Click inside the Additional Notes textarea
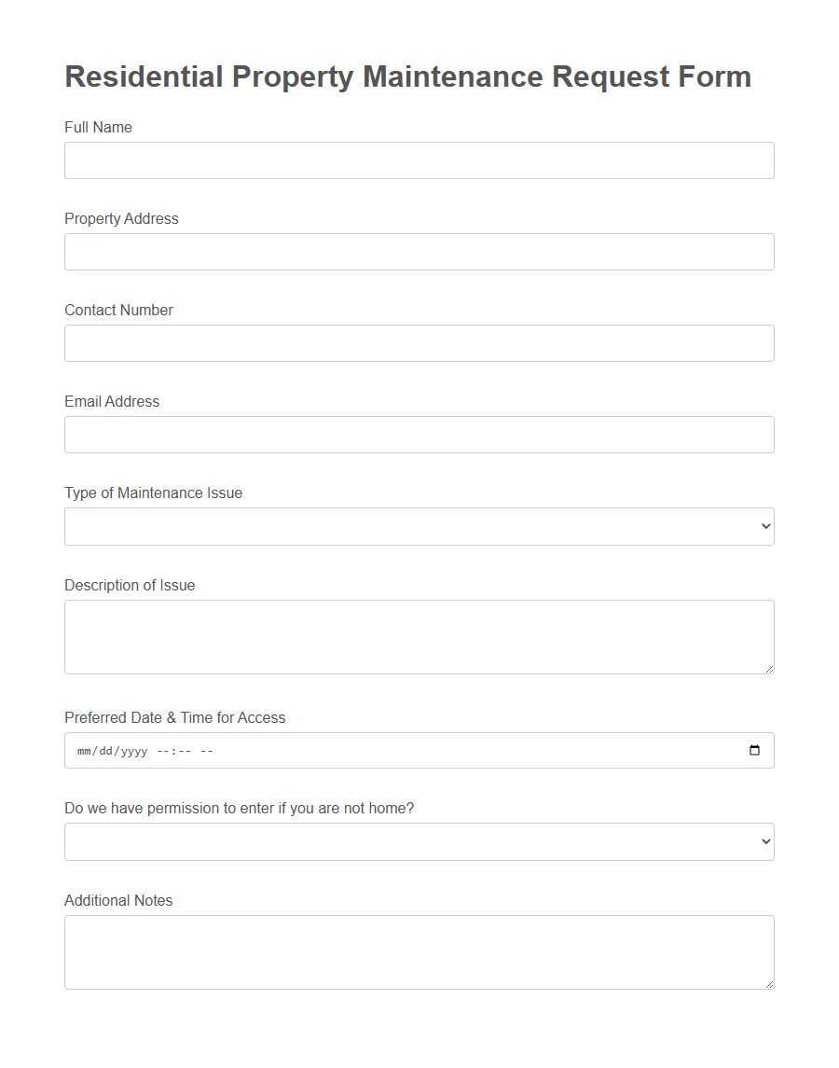 (419, 951)
